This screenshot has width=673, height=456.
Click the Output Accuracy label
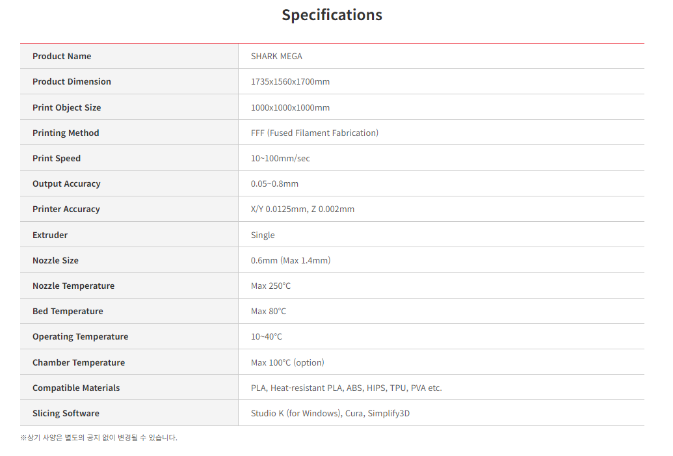pos(66,184)
